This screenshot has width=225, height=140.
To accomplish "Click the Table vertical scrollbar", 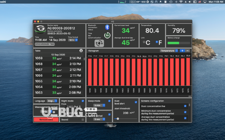I will [x=84, y=59].
